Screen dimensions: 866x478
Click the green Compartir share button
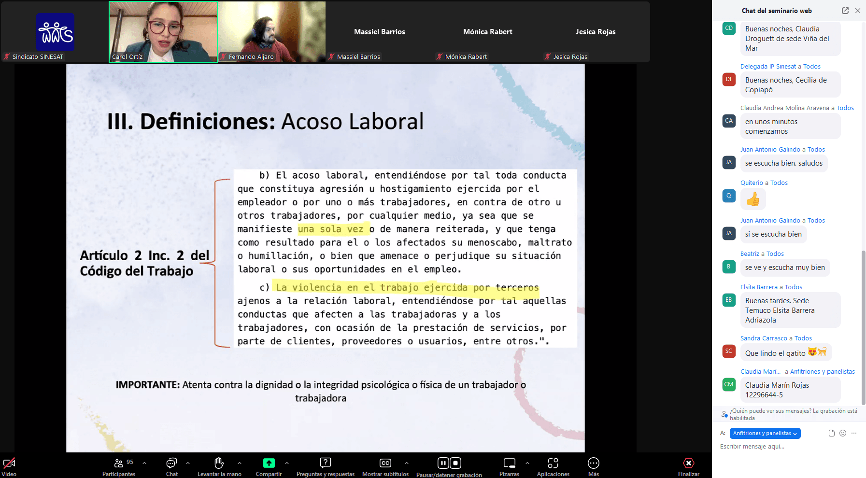tap(269, 464)
